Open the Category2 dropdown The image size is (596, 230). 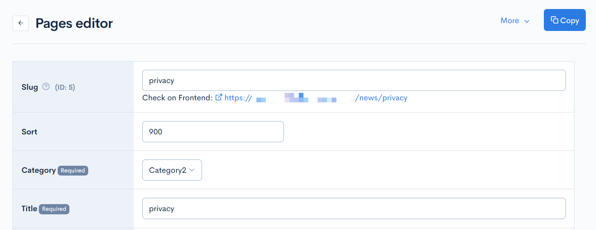tap(172, 170)
